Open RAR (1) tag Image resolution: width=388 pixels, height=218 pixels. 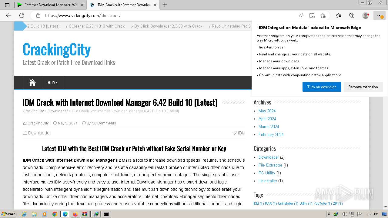tap(271, 203)
